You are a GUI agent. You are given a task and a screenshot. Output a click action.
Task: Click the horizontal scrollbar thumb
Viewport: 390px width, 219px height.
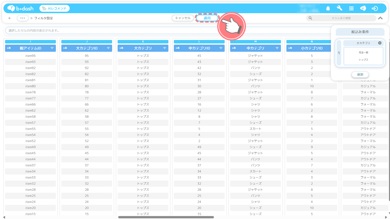[x=166, y=217]
